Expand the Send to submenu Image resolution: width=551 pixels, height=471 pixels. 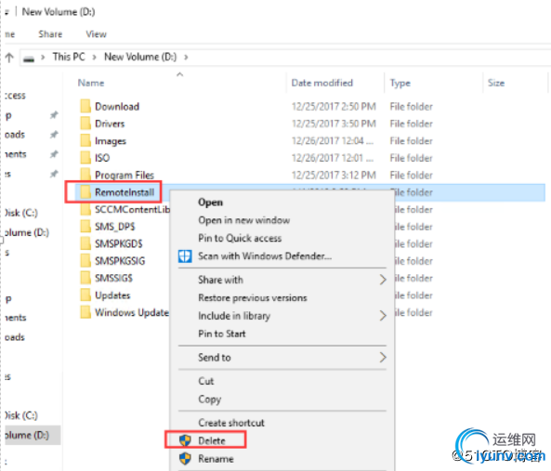tap(383, 358)
